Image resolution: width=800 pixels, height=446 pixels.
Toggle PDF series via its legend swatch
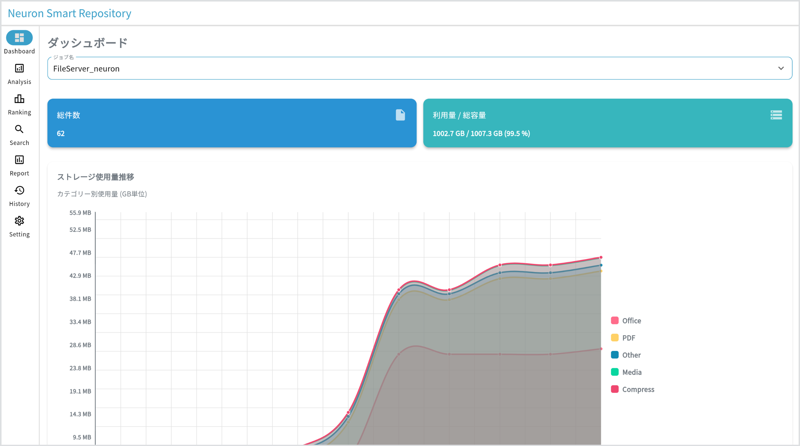coord(615,337)
